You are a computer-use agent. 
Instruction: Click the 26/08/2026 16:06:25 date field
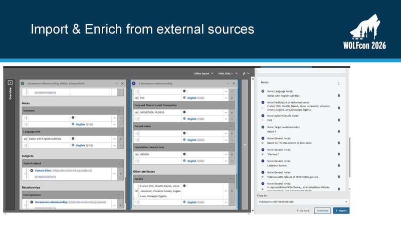[160, 112]
